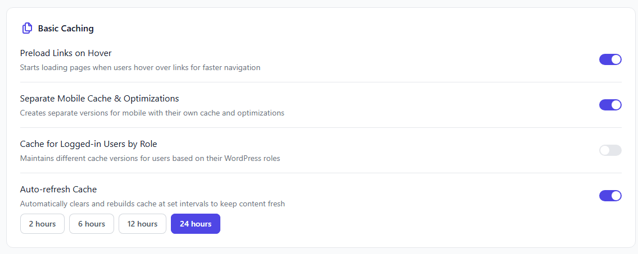Switch off Auto-refresh Cache toggle

(610, 196)
